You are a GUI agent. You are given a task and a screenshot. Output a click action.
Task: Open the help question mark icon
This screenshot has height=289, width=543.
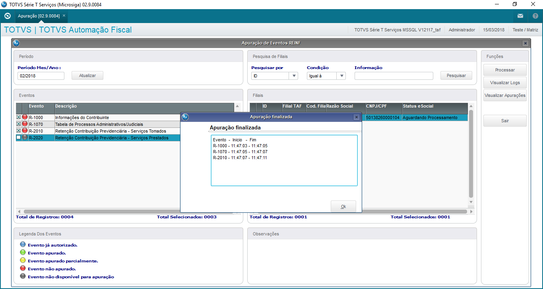coord(535,16)
